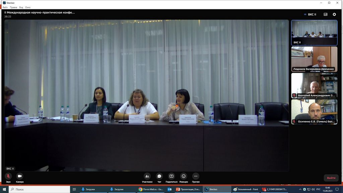Select Людмила Валерьевна Демченко's video tile
Screen dimensions: 343x193
(x=314, y=59)
